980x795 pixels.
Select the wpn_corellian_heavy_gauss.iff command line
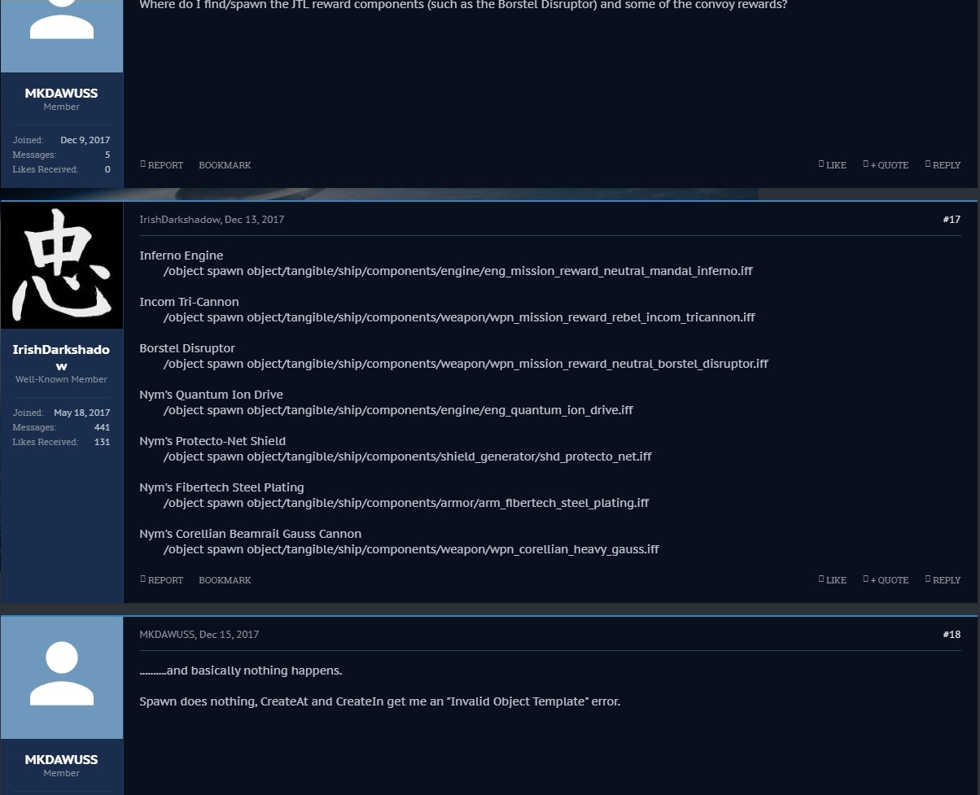(411, 549)
